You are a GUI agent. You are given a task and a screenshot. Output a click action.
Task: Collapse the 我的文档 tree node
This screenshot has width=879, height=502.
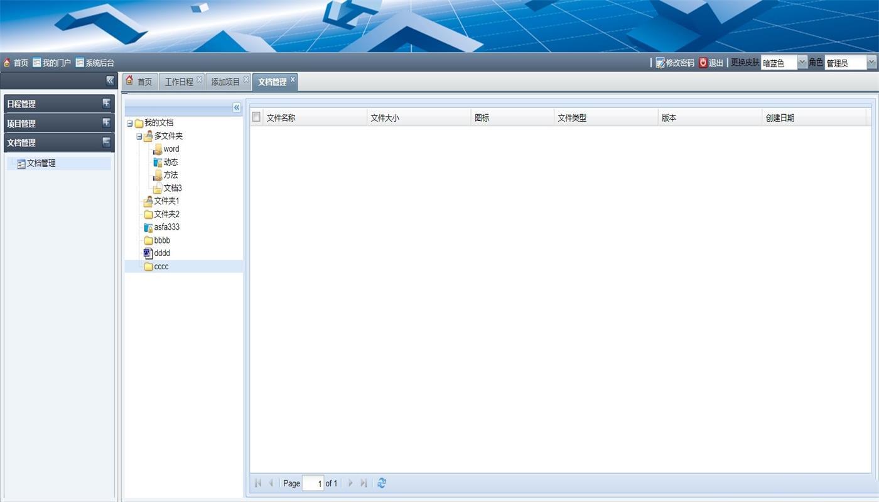130,124
